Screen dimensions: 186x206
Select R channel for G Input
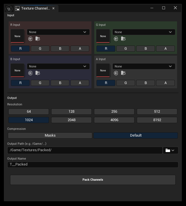106,49
